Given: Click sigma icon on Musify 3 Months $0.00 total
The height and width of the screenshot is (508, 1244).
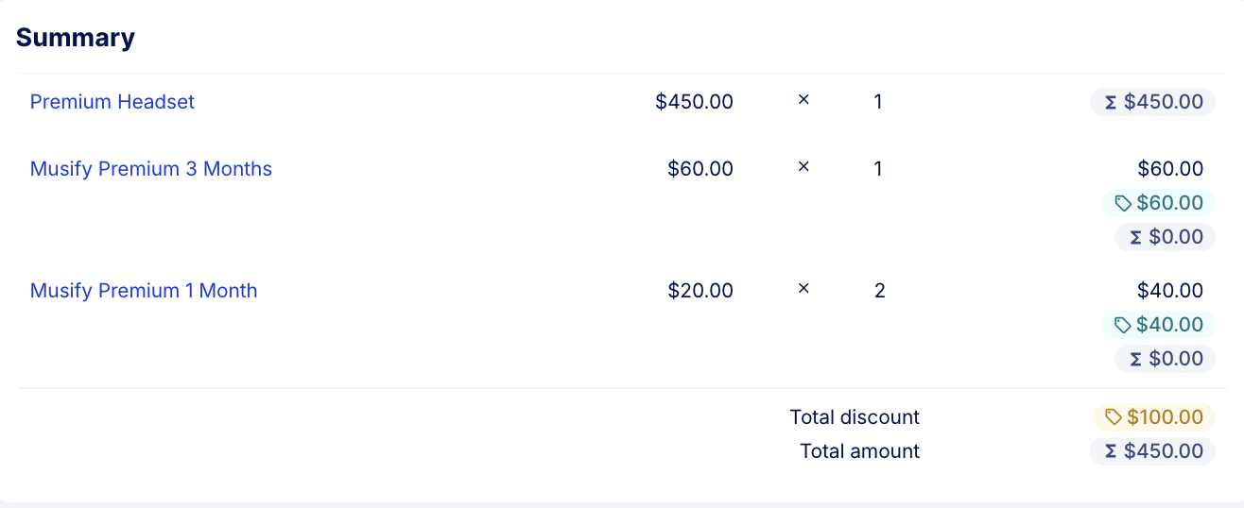Looking at the screenshot, I should coord(1135,237).
